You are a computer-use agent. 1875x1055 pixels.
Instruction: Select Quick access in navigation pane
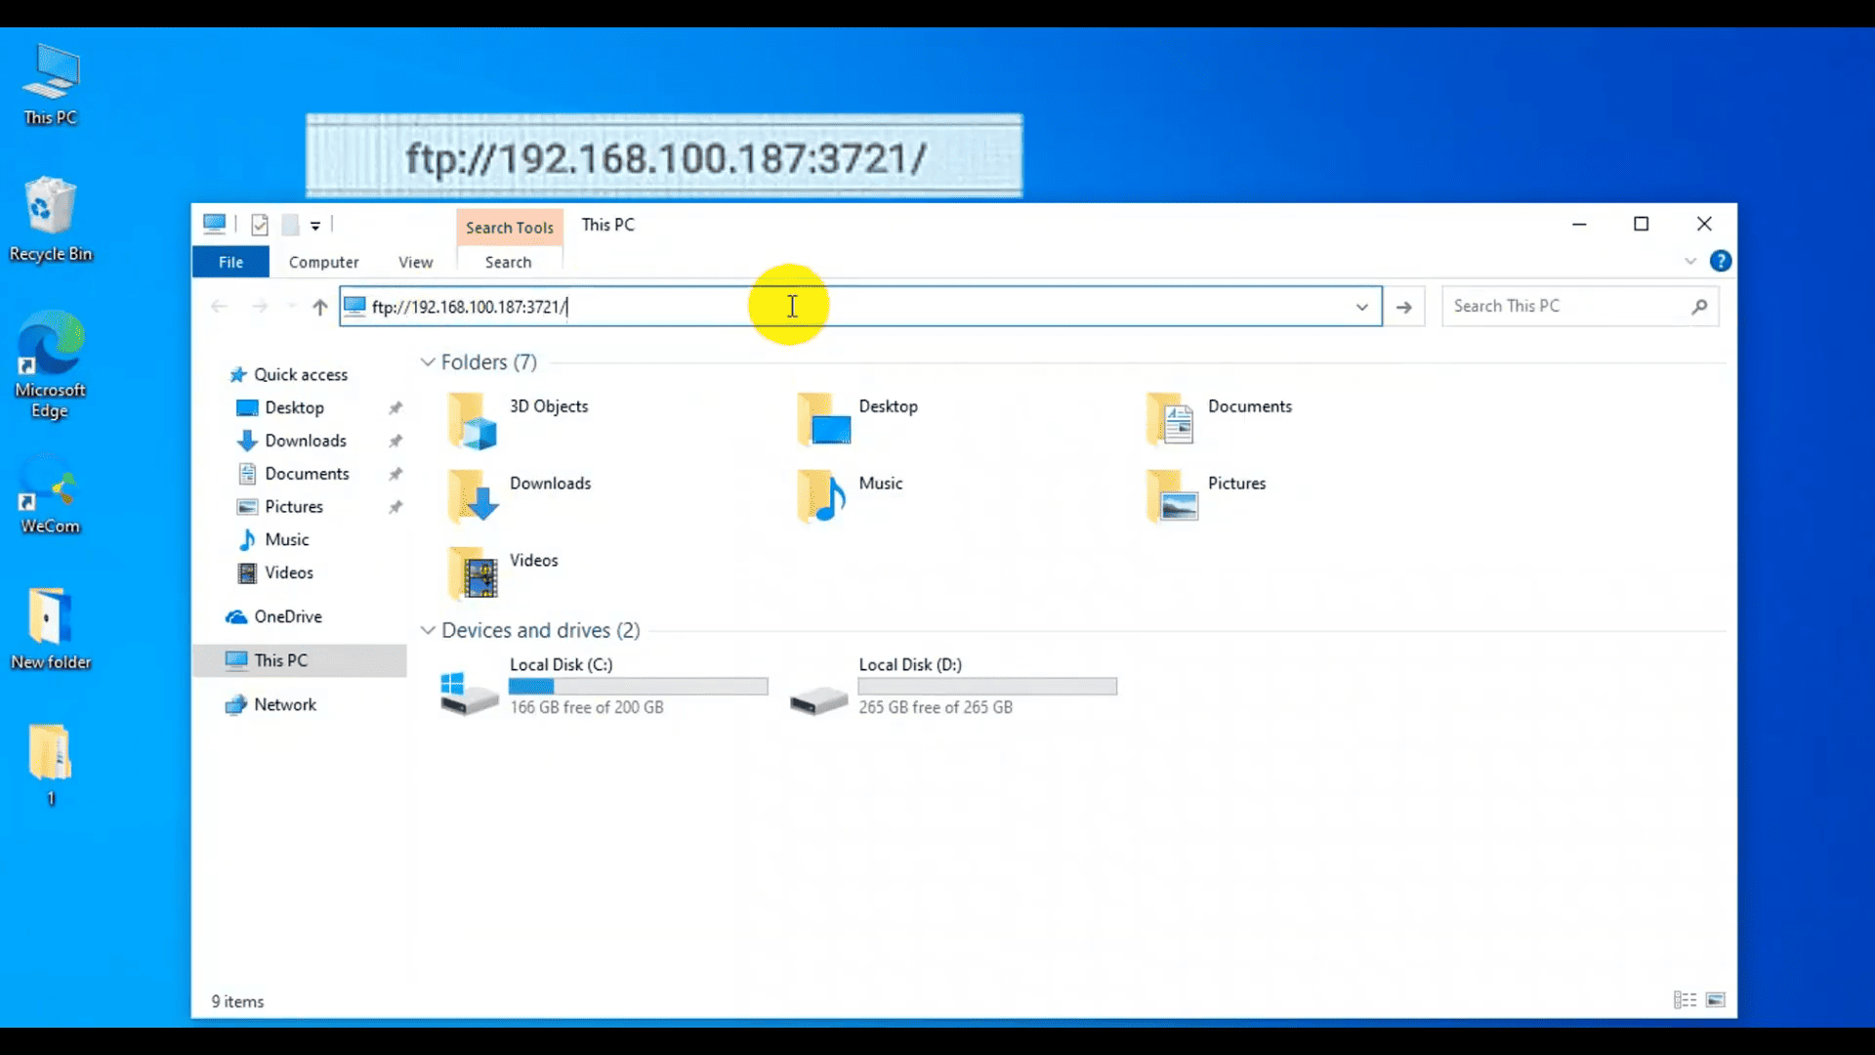click(289, 374)
